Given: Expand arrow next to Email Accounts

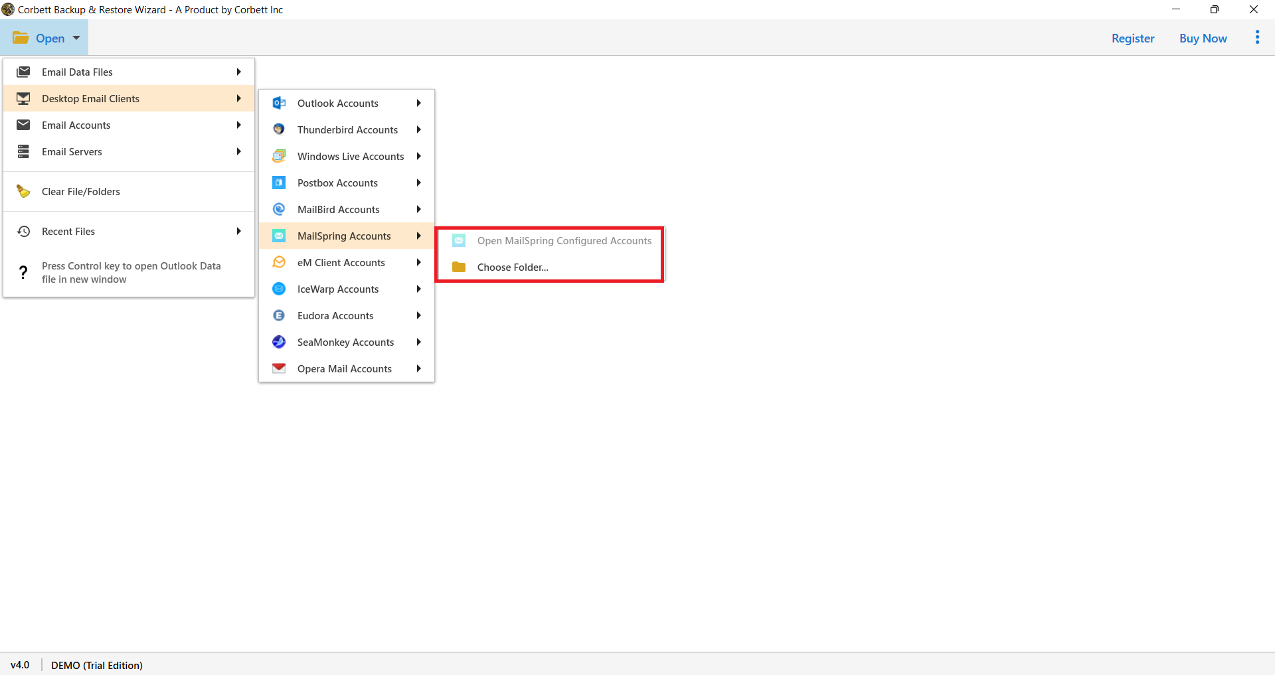Looking at the screenshot, I should [x=239, y=125].
